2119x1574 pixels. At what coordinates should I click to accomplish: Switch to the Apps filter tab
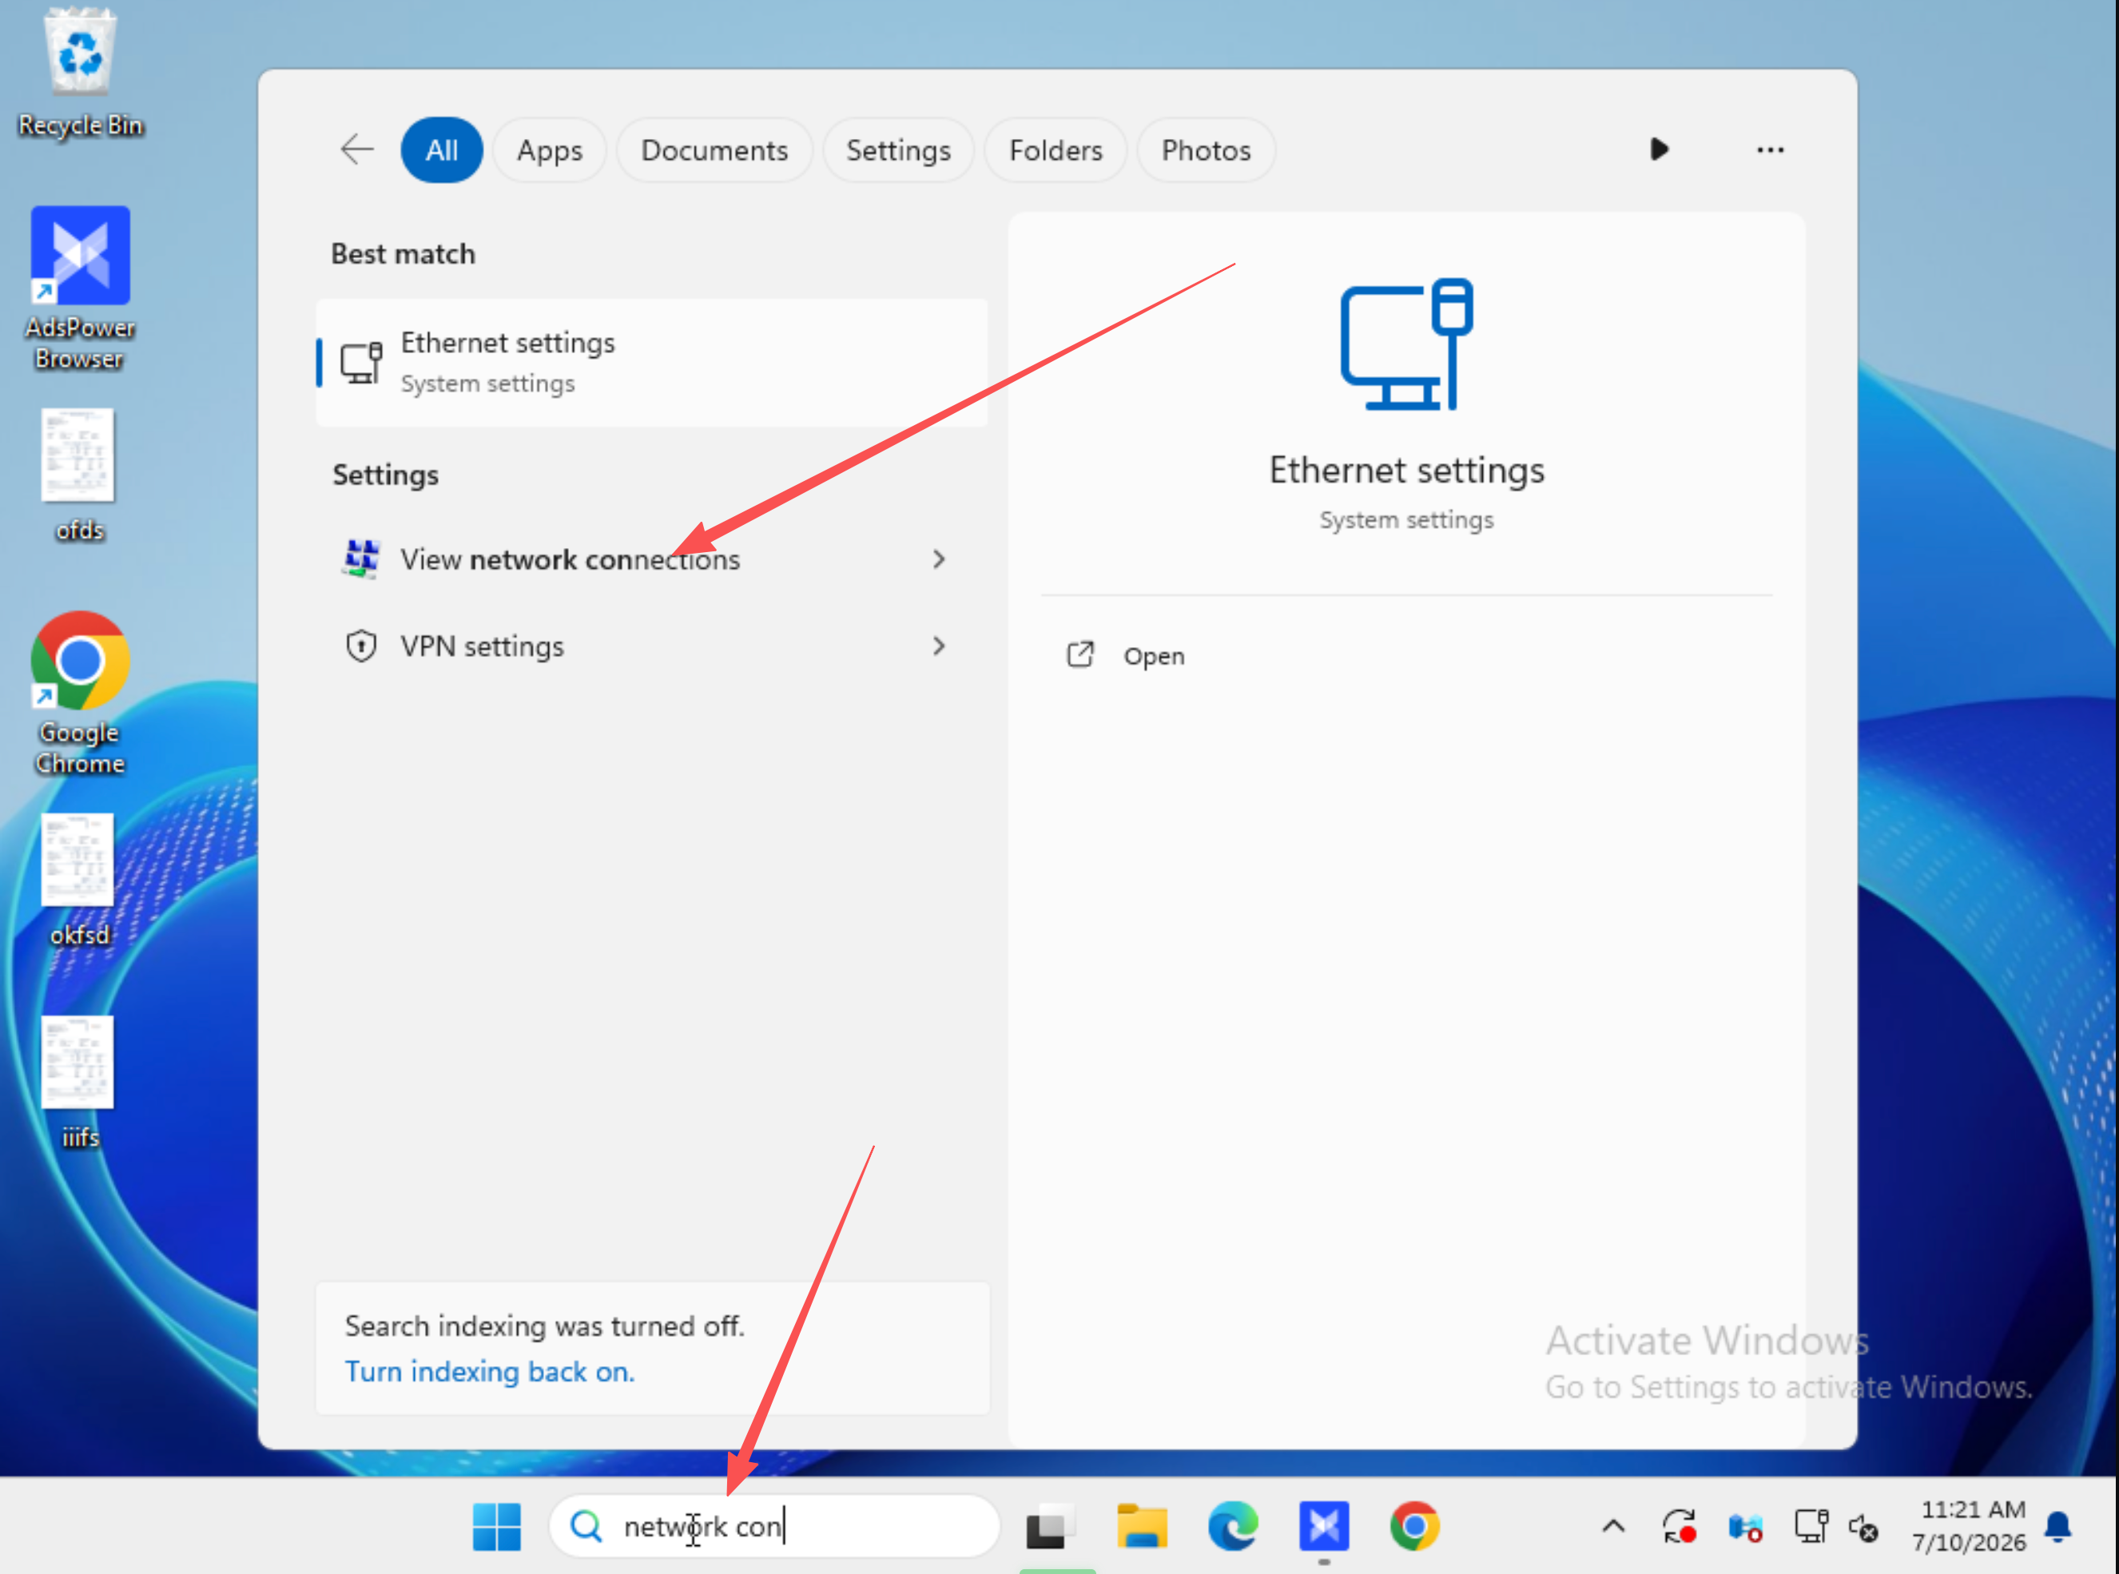coord(550,149)
